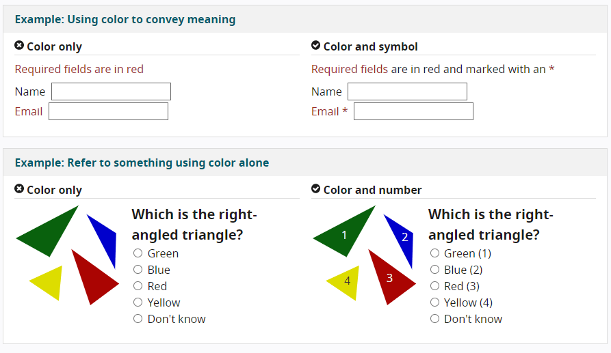Click the X icon above the unnumbered triangles
This screenshot has height=353, width=611.
coord(19,189)
